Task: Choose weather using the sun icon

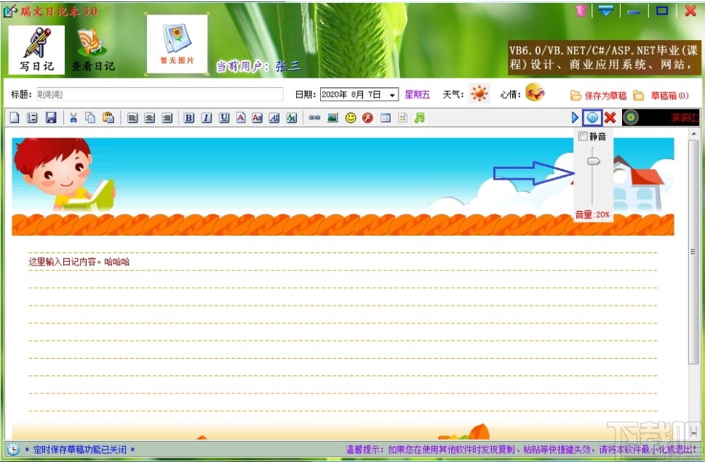Action: [x=479, y=93]
